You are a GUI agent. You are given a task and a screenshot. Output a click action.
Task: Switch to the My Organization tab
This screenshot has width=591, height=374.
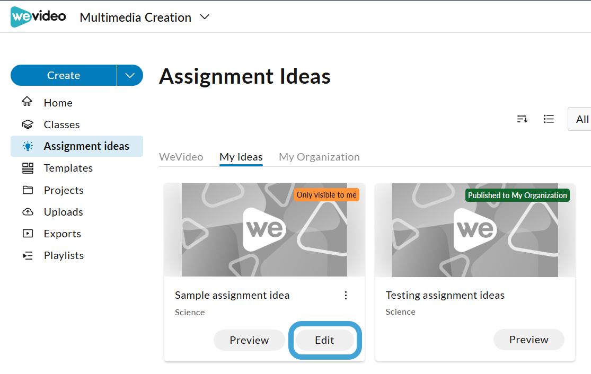point(319,157)
